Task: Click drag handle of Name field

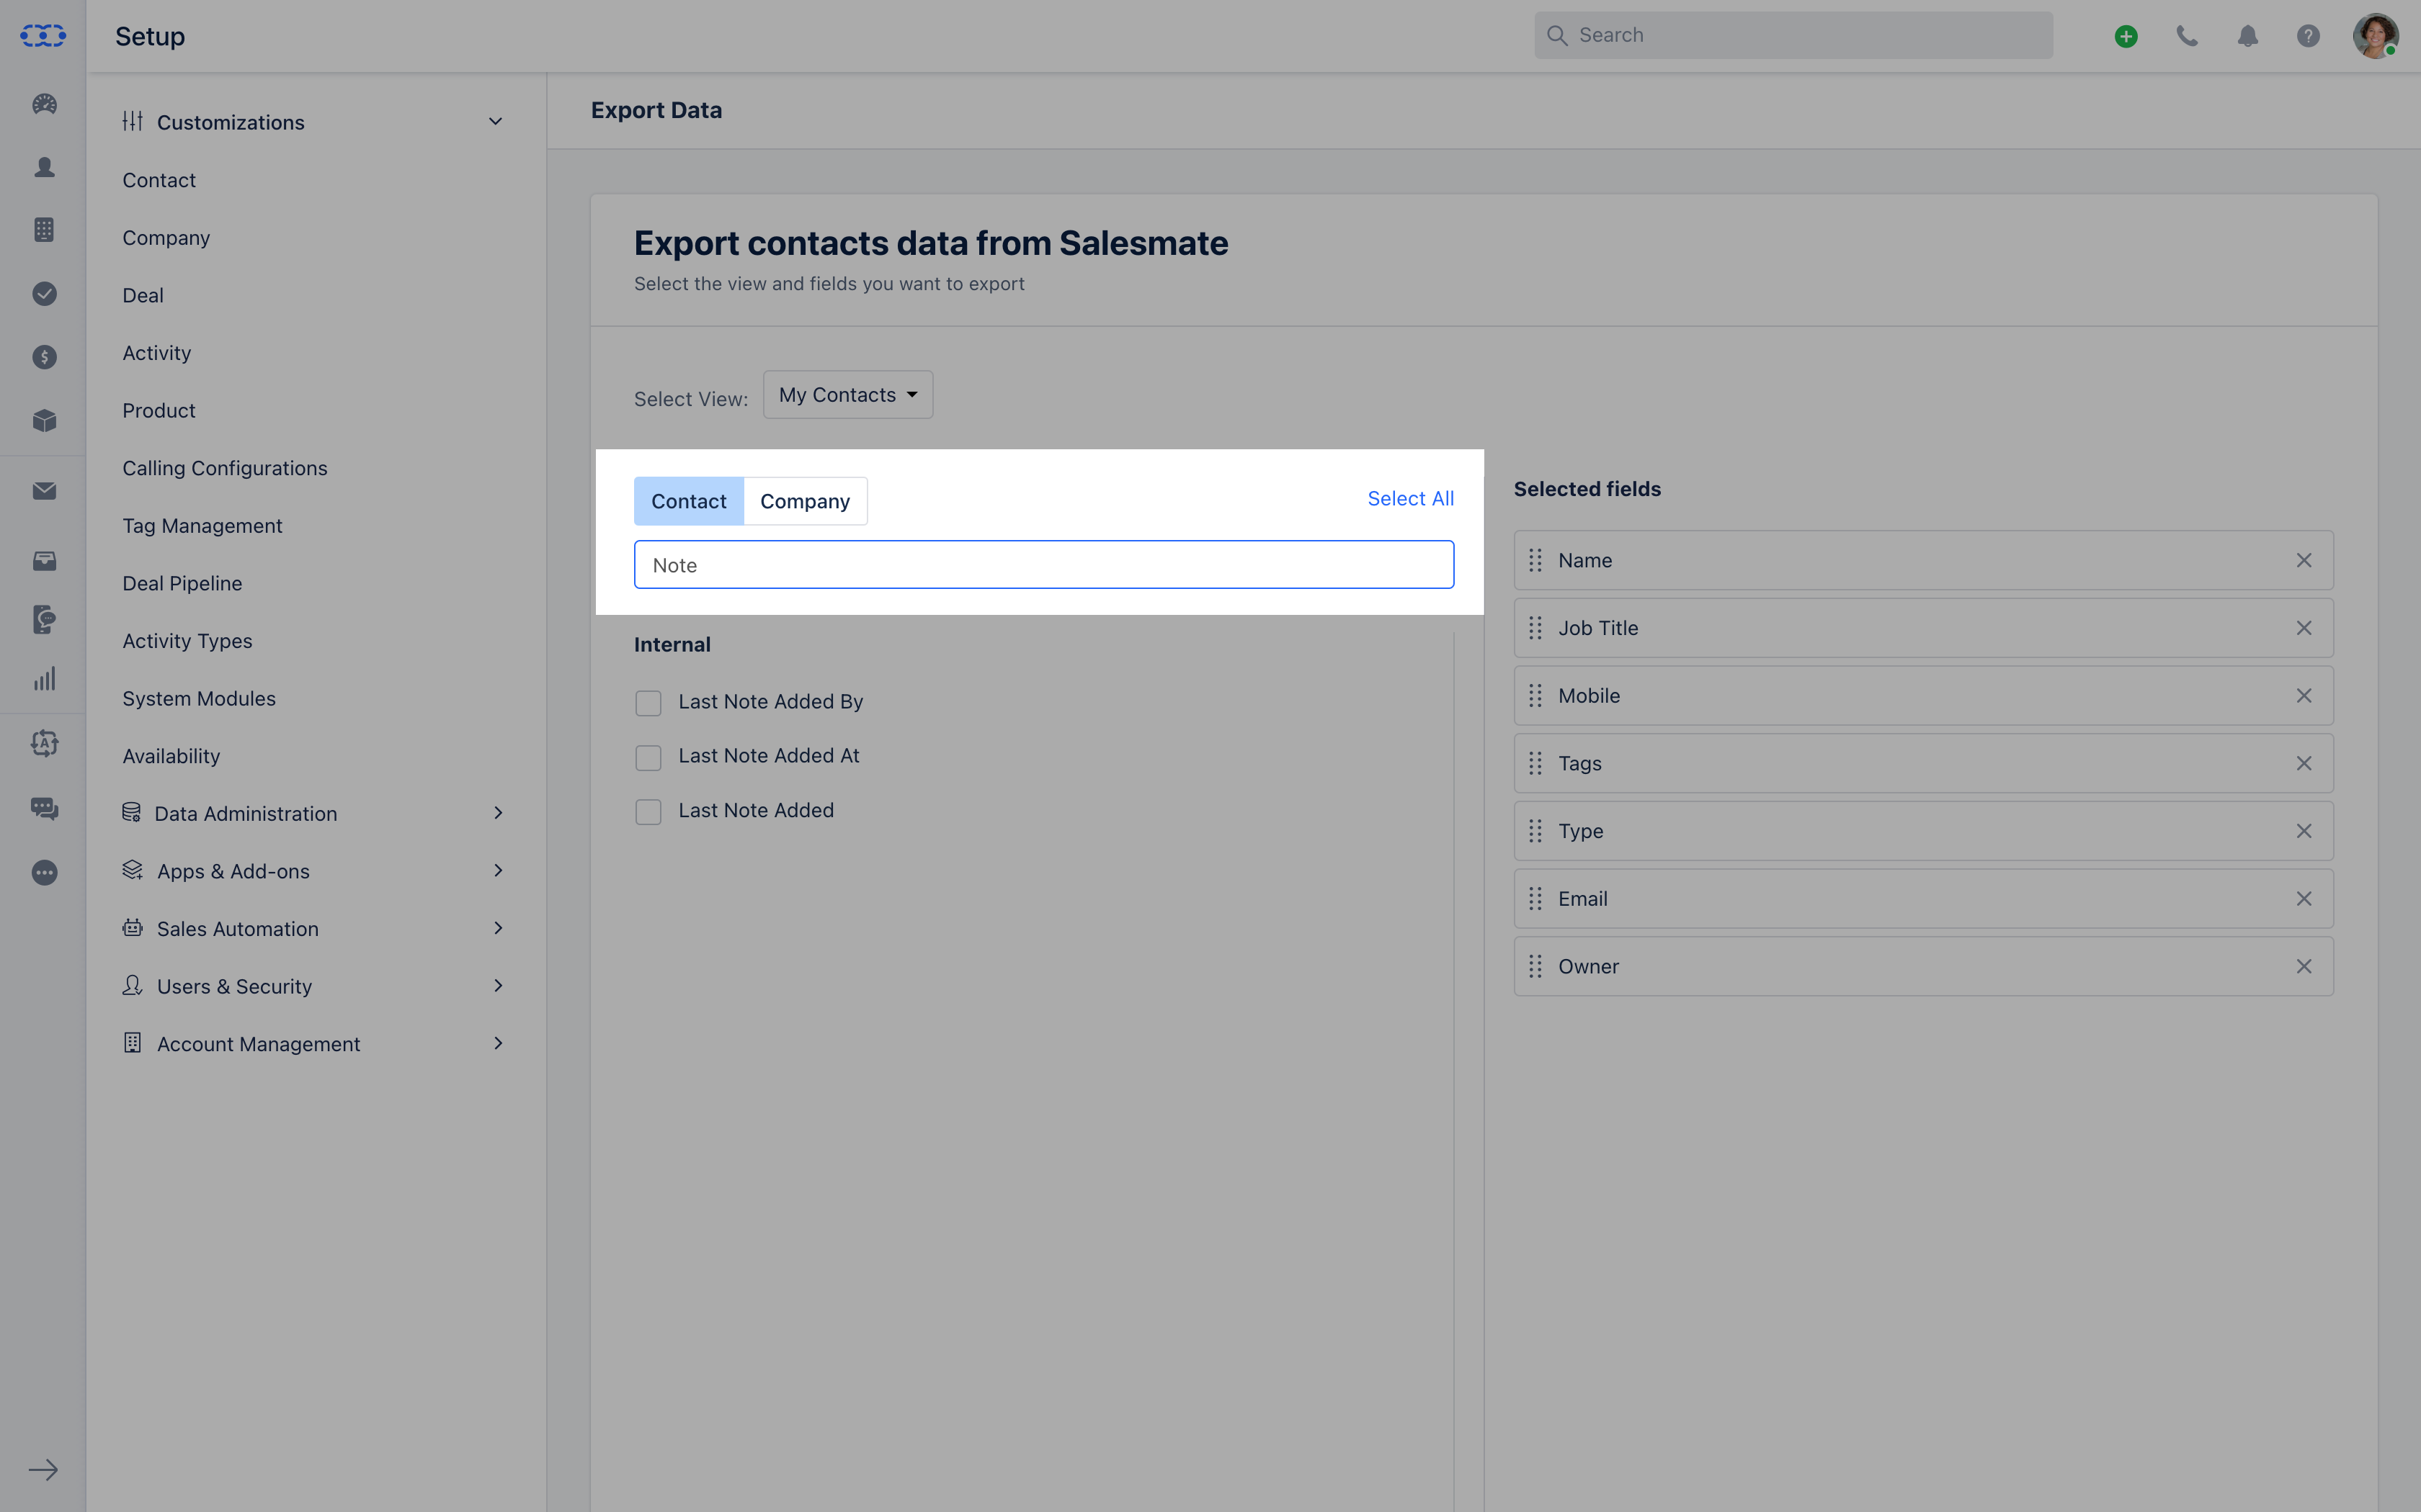Action: (x=1535, y=560)
